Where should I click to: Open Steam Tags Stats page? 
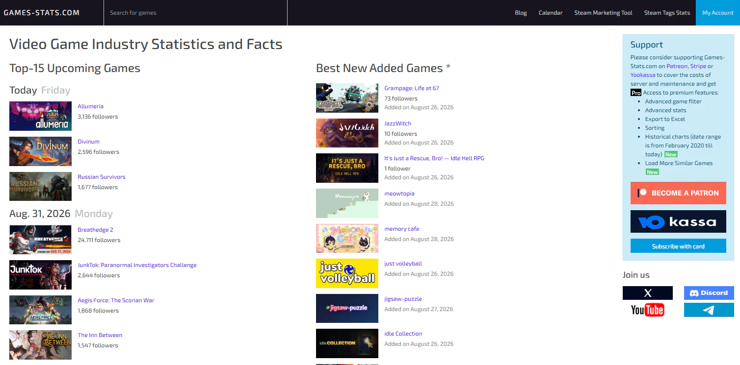tap(667, 13)
